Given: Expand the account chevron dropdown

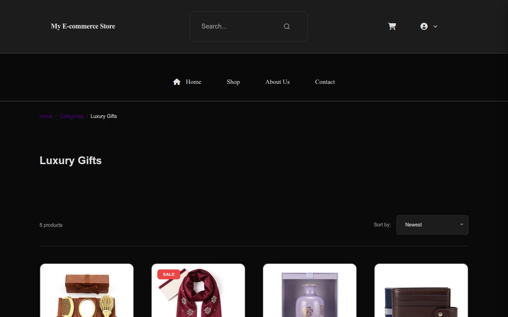Looking at the screenshot, I should tap(435, 26).
